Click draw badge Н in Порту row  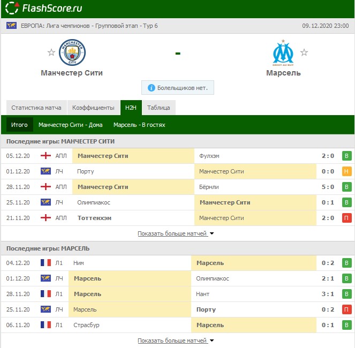[346, 171]
